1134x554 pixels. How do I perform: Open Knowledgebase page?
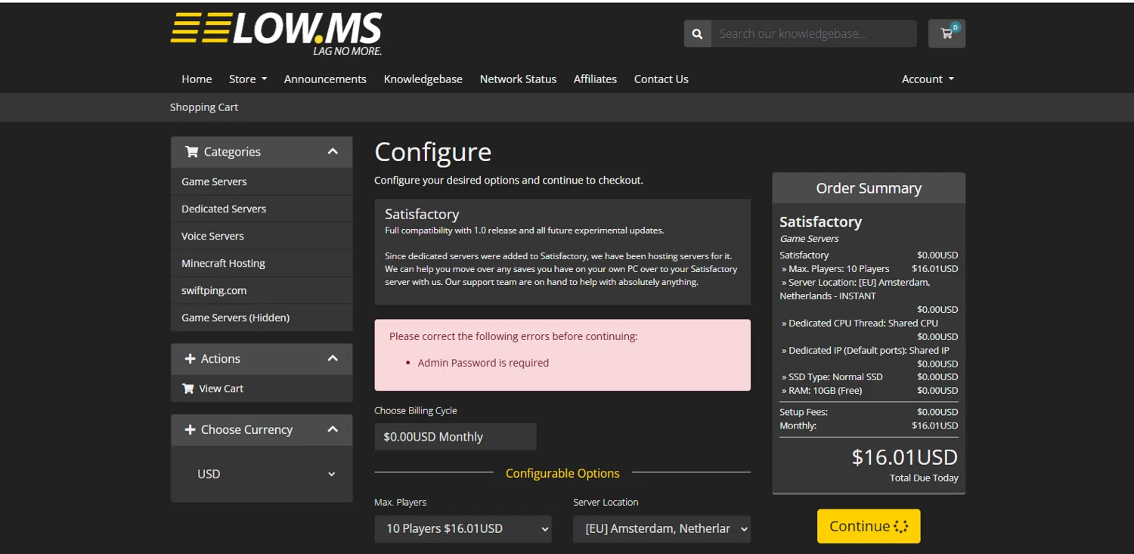click(423, 79)
